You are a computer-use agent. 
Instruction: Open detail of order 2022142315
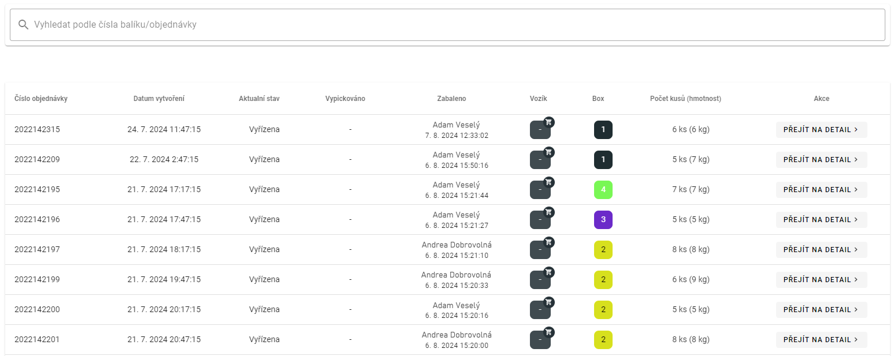tap(821, 130)
